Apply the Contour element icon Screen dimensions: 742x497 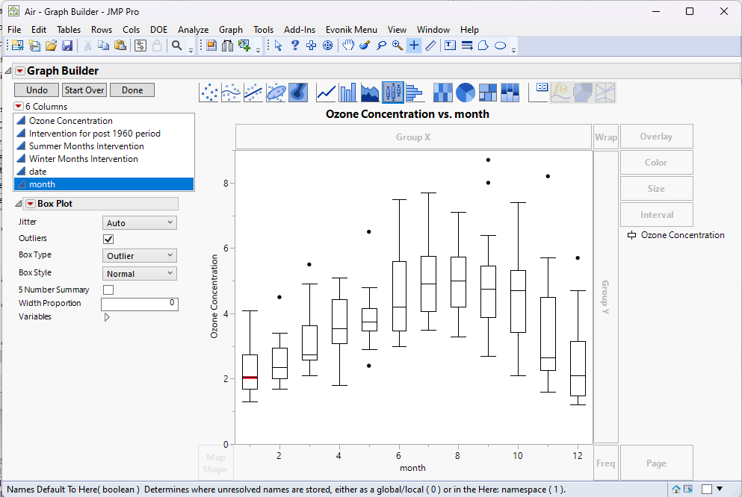pos(298,93)
